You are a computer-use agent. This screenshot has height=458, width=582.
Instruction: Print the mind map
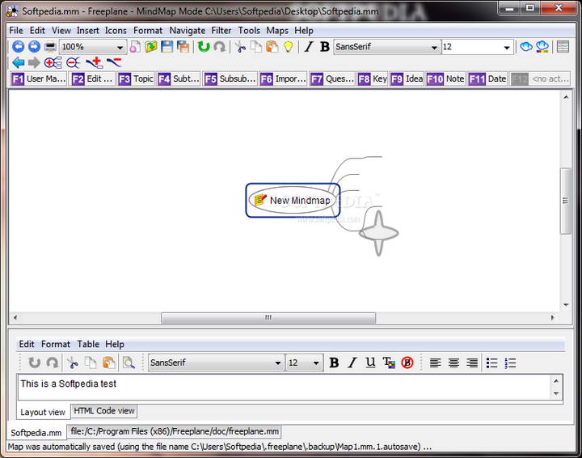50,47
